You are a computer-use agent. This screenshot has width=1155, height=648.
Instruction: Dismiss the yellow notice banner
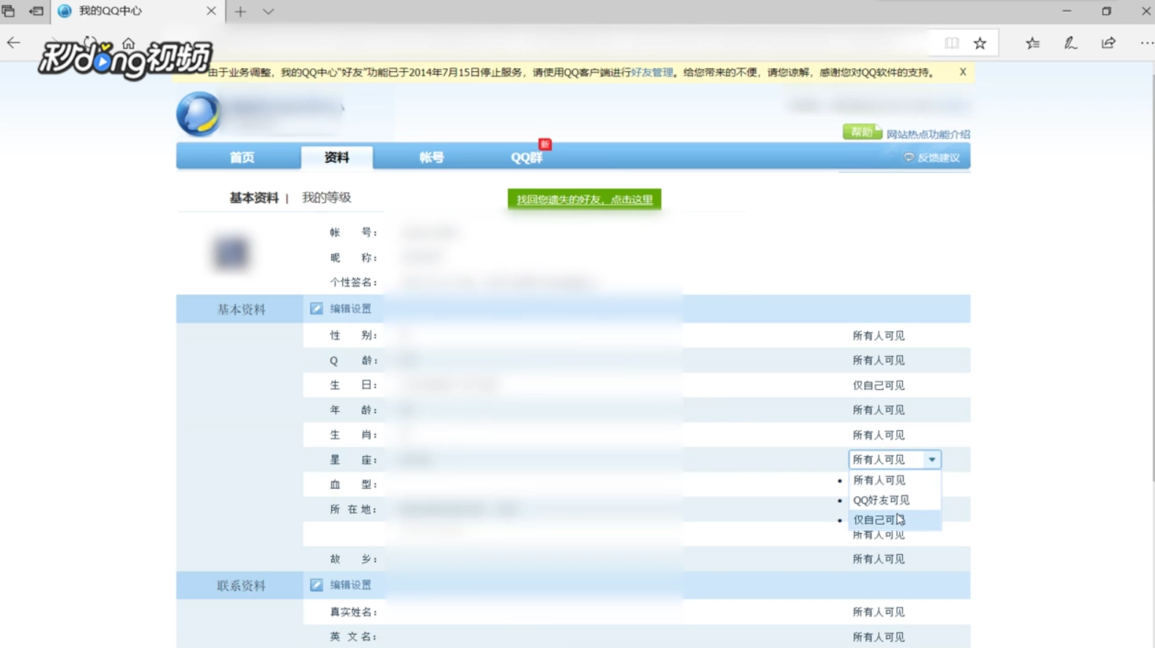click(x=963, y=72)
